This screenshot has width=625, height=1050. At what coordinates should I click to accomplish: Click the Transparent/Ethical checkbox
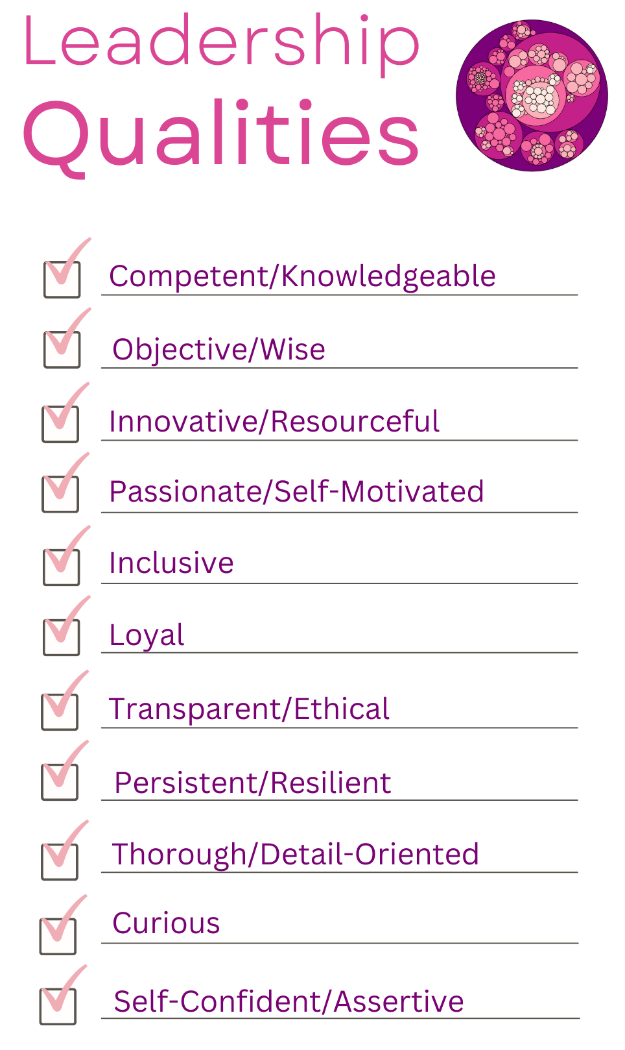pyautogui.click(x=60, y=712)
